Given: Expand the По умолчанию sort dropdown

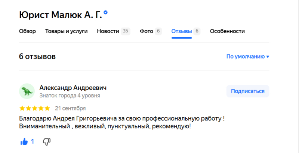Looking at the screenshot, I should coord(248,57).
